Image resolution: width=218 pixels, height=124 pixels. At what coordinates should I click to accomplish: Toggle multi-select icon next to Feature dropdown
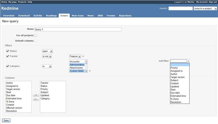(83, 56)
